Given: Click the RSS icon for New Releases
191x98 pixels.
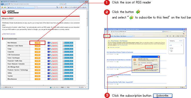Looking at the screenshot, I should (x=37, y=43).
